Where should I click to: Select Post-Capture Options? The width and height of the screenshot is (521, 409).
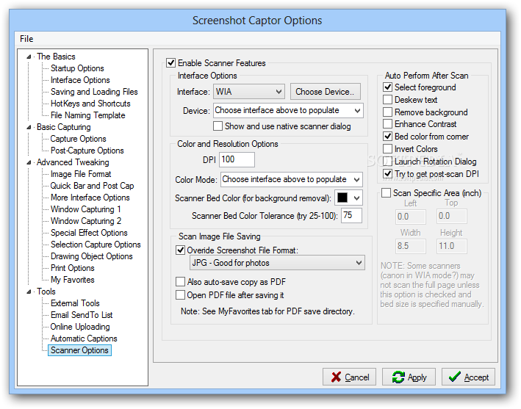(x=87, y=151)
